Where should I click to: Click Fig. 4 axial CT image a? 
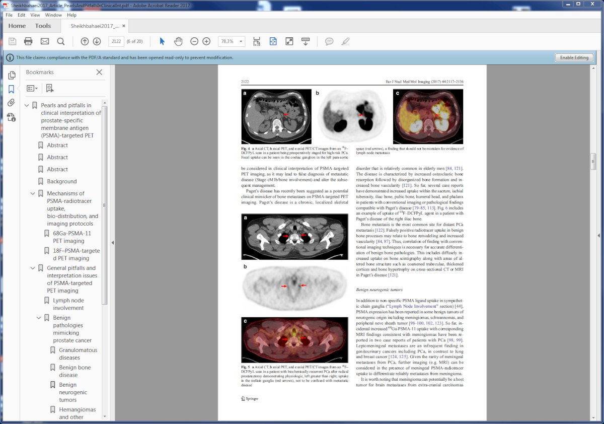coord(276,117)
